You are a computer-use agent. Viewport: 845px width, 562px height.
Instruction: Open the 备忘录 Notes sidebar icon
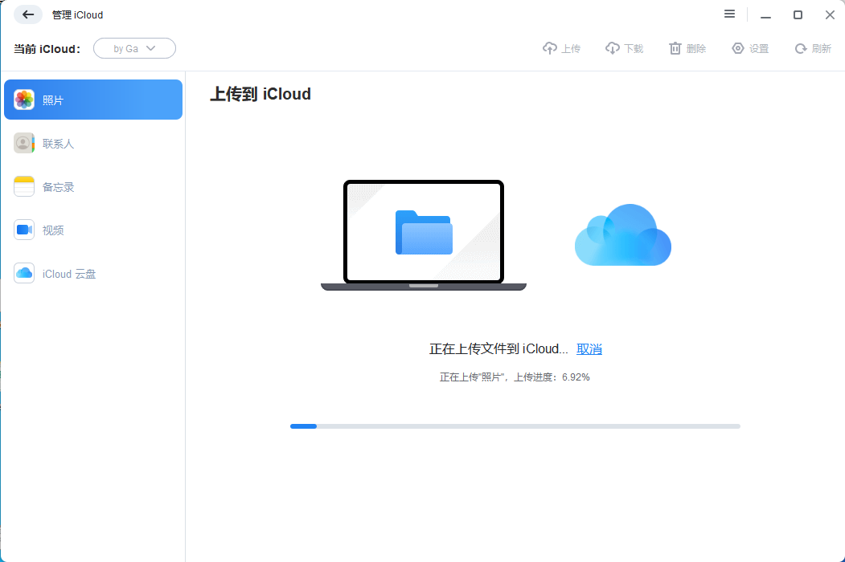[x=23, y=185]
